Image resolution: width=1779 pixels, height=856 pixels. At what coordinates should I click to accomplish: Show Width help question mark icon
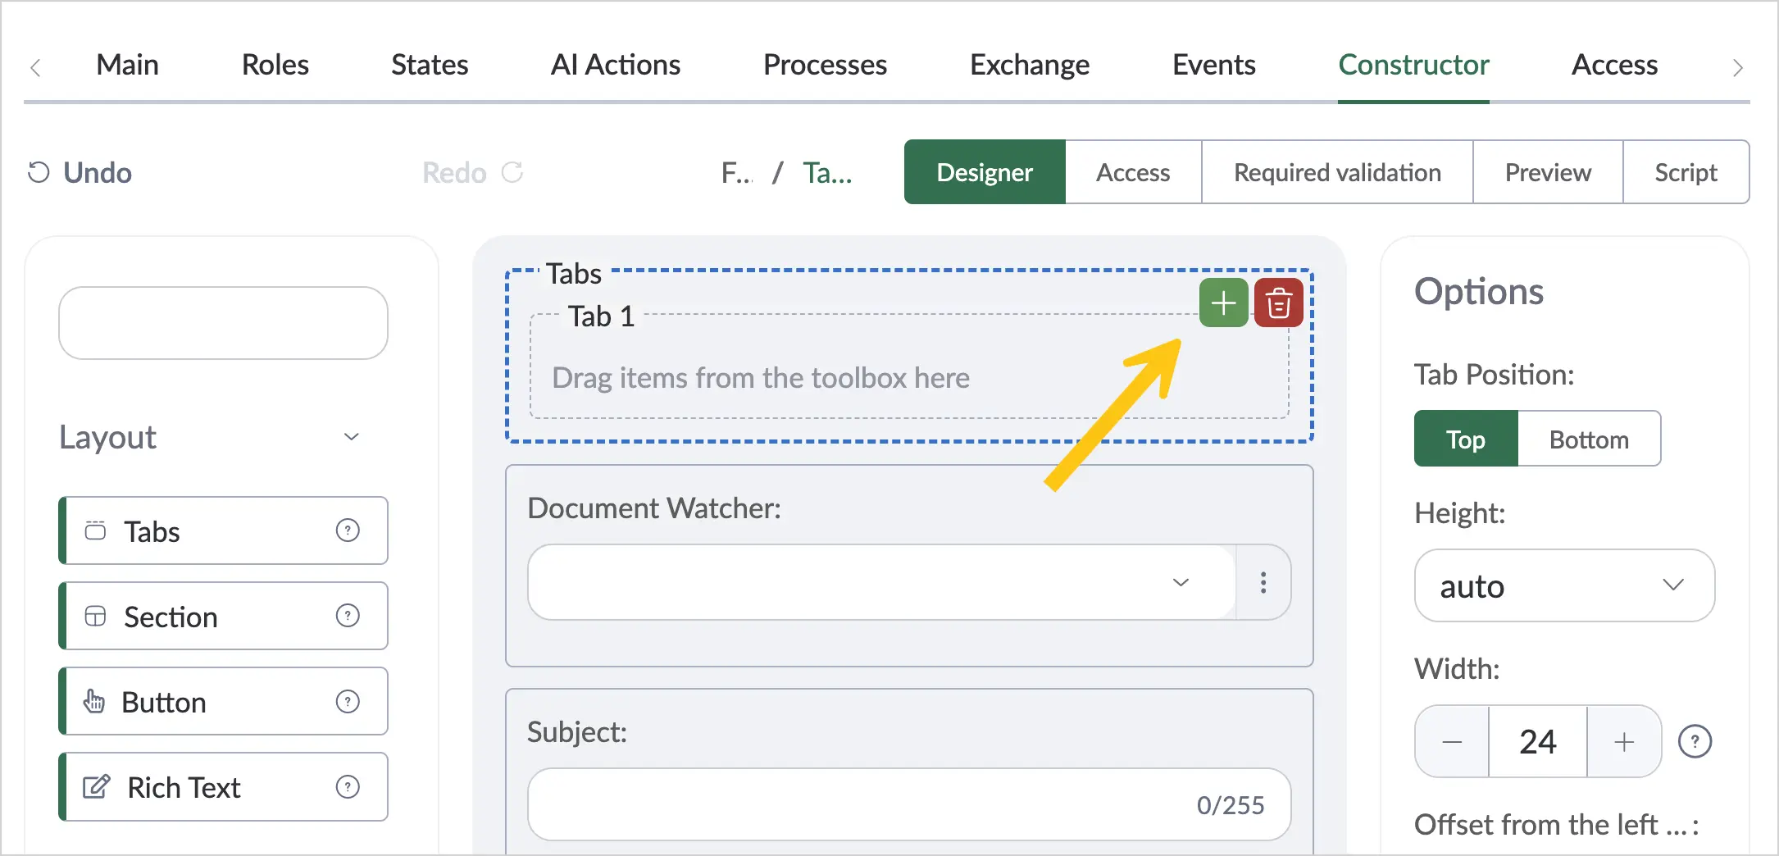pos(1695,742)
